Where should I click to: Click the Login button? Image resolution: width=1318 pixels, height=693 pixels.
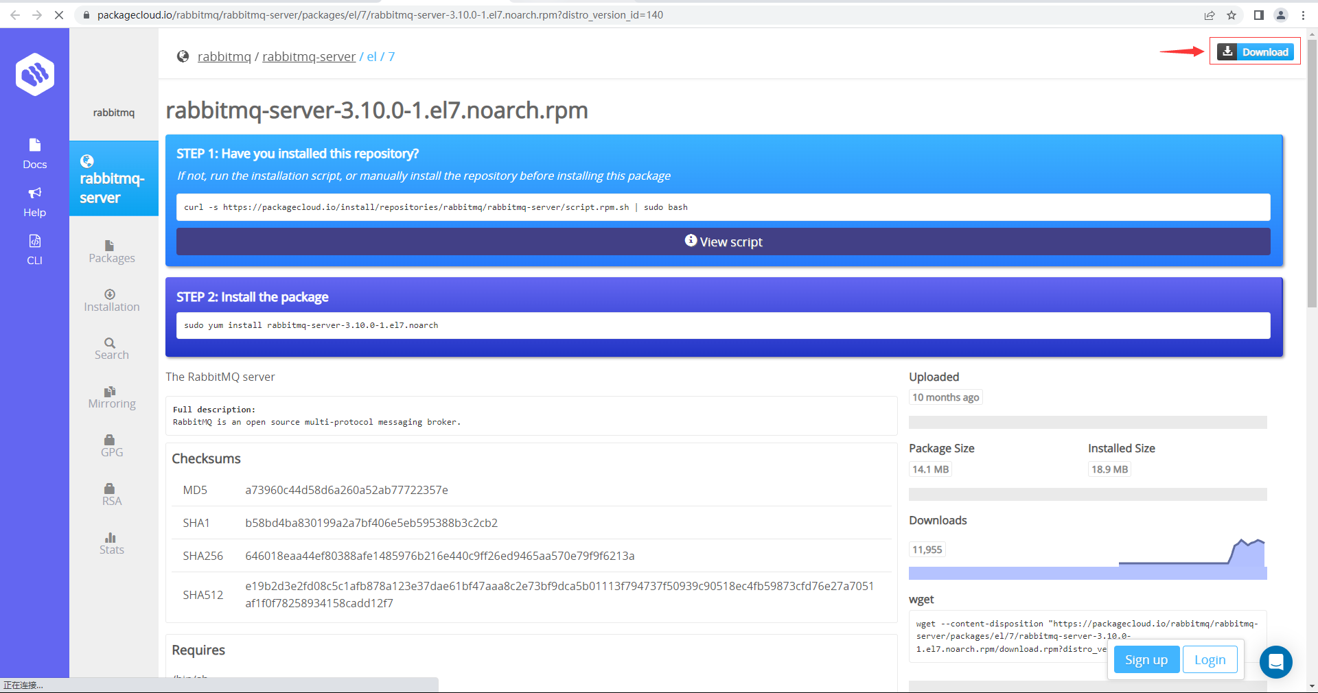coord(1210,659)
